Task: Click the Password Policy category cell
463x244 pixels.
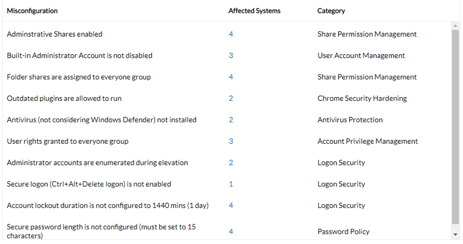Action: [343, 232]
